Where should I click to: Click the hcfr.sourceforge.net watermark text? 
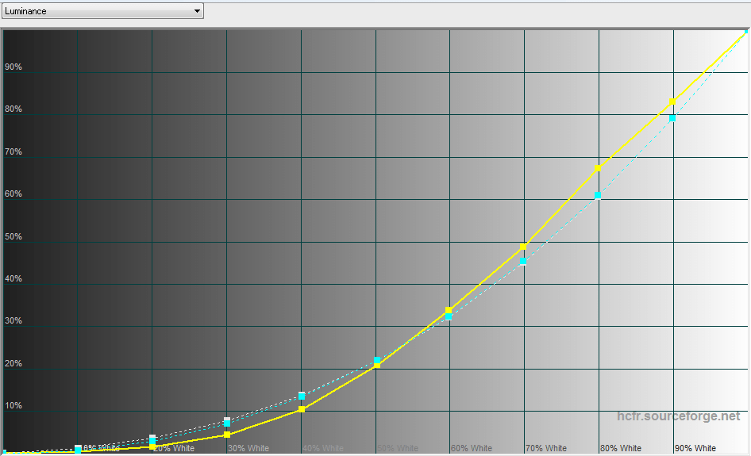(678, 416)
